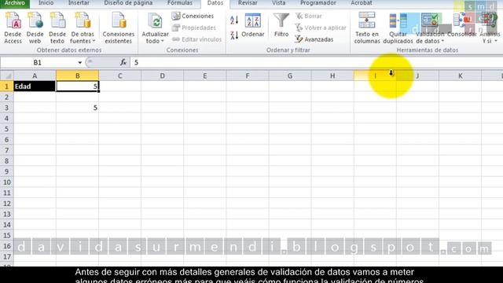Select column B header

[77, 75]
